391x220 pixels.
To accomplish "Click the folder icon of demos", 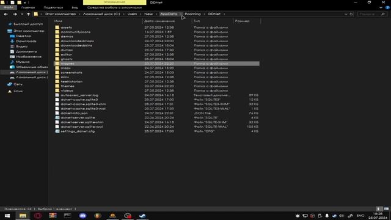I will point(57,37).
